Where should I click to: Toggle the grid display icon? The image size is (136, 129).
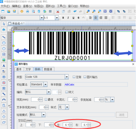click(50, 11)
